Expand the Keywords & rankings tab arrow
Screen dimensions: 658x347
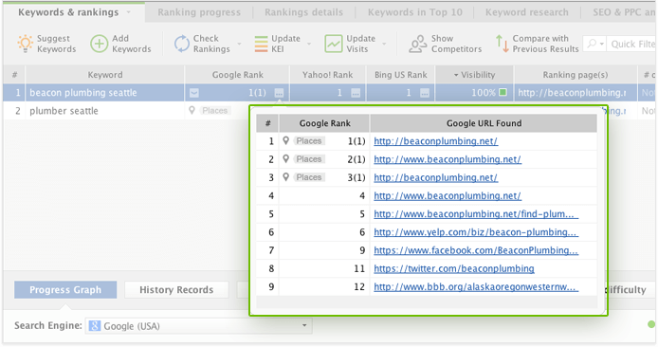128,12
